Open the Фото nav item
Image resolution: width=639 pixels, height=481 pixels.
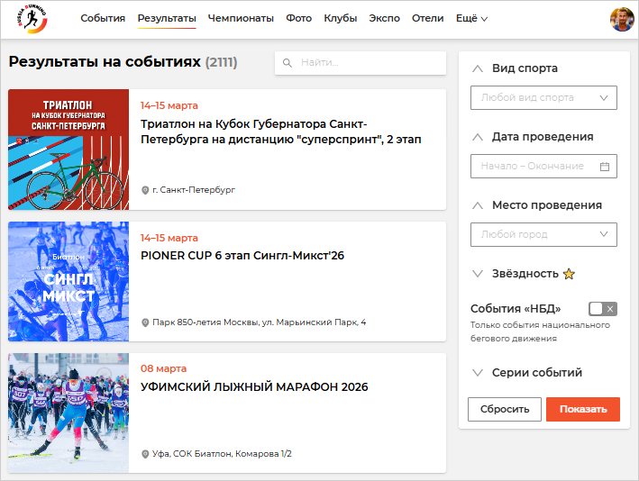pyautogui.click(x=298, y=18)
